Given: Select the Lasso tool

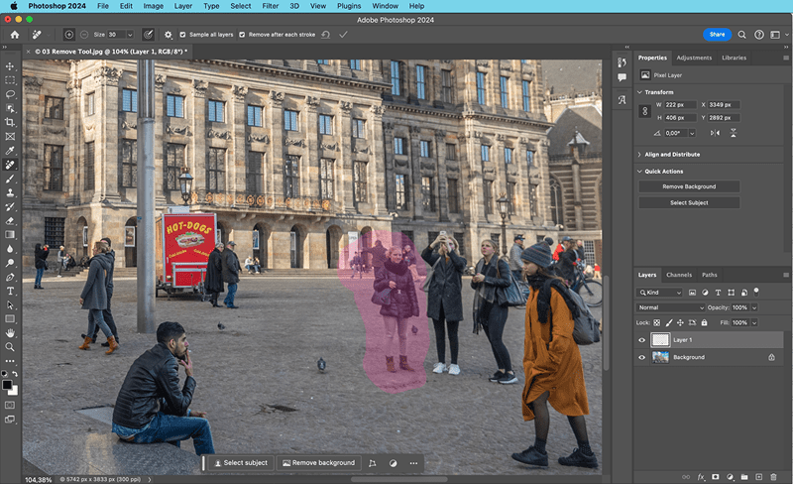Looking at the screenshot, I should click(10, 94).
